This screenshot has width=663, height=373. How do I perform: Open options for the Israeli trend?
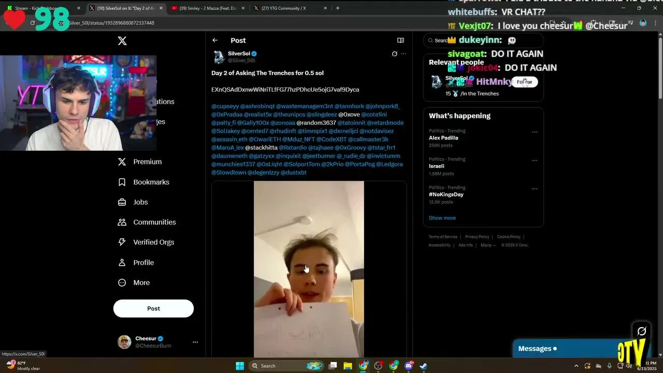coord(535,161)
